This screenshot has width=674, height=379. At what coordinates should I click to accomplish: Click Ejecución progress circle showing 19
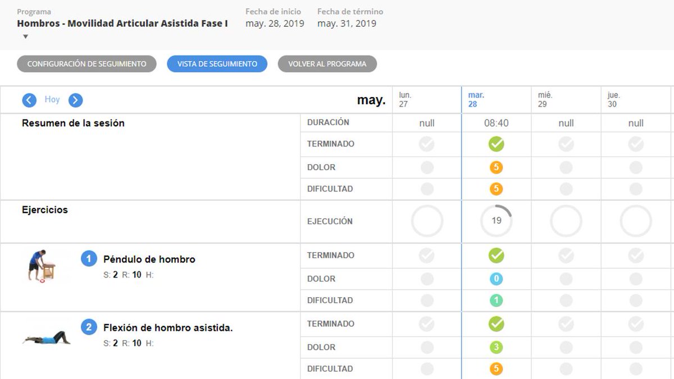point(497,221)
